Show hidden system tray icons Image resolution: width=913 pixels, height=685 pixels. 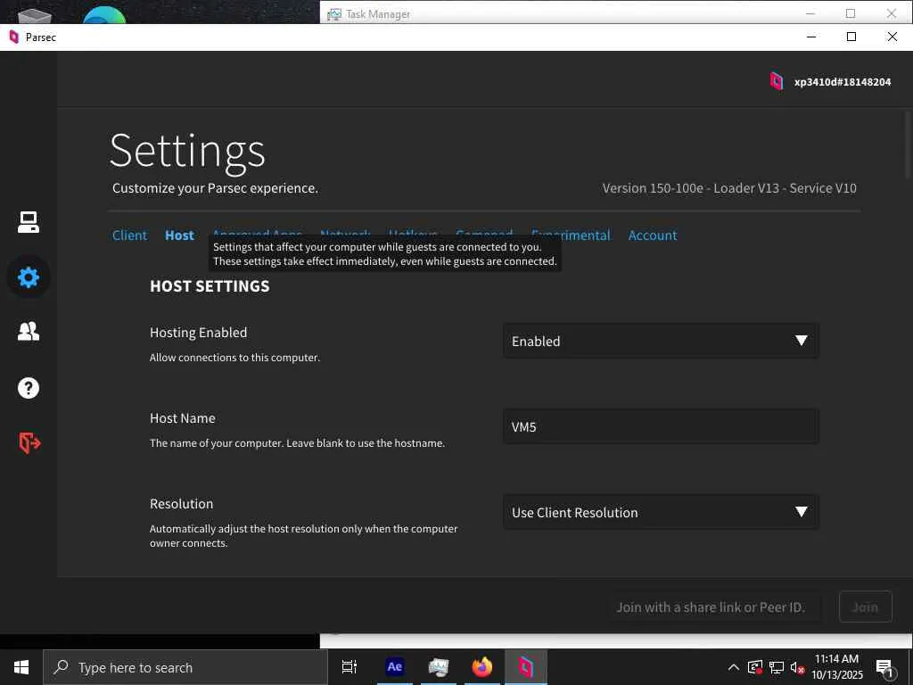coord(734,667)
